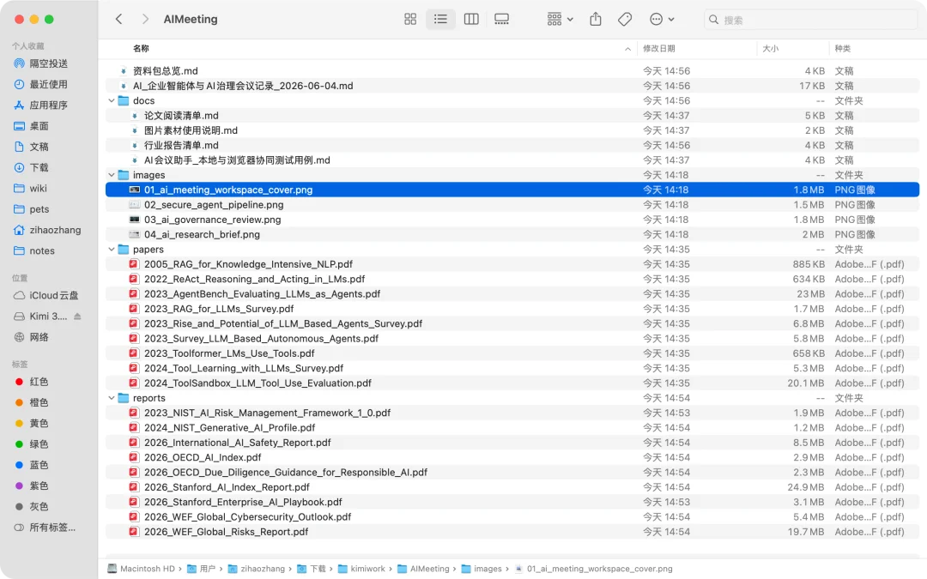Viewport: 927px width, 579px height.
Task: Collapse the papers folder
Action: [111, 250]
